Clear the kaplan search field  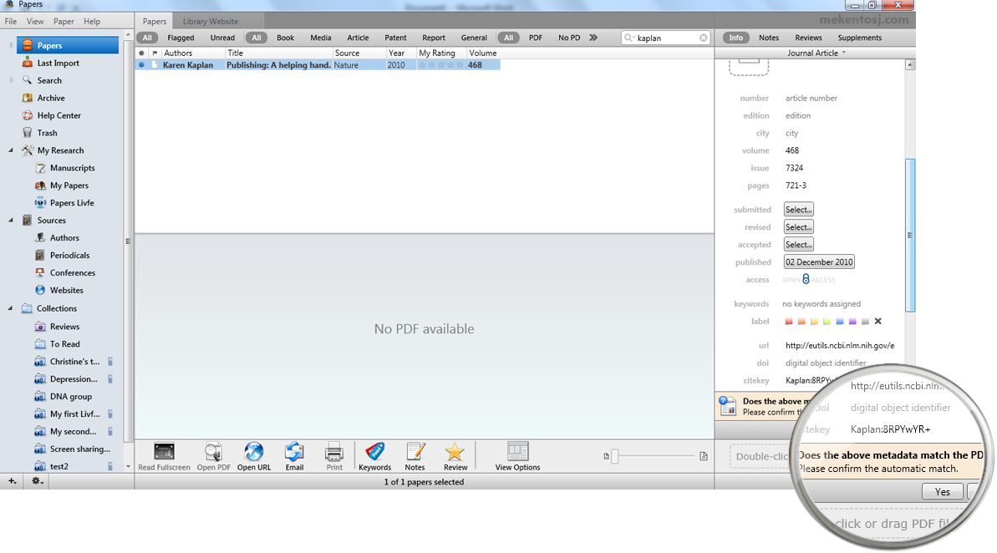pyautogui.click(x=703, y=38)
